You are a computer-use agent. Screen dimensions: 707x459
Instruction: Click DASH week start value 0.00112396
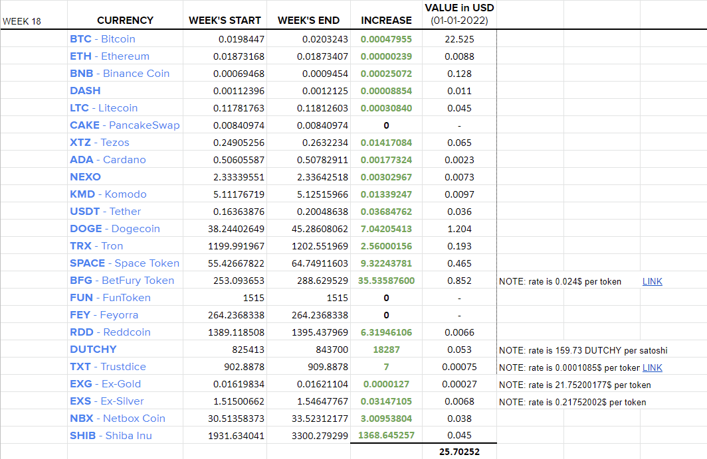239,92
